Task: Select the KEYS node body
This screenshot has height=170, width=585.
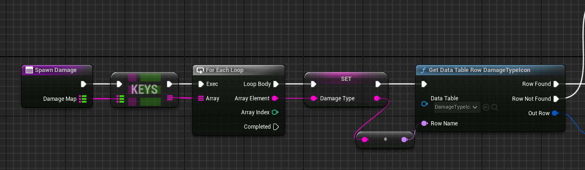Action: [145, 90]
